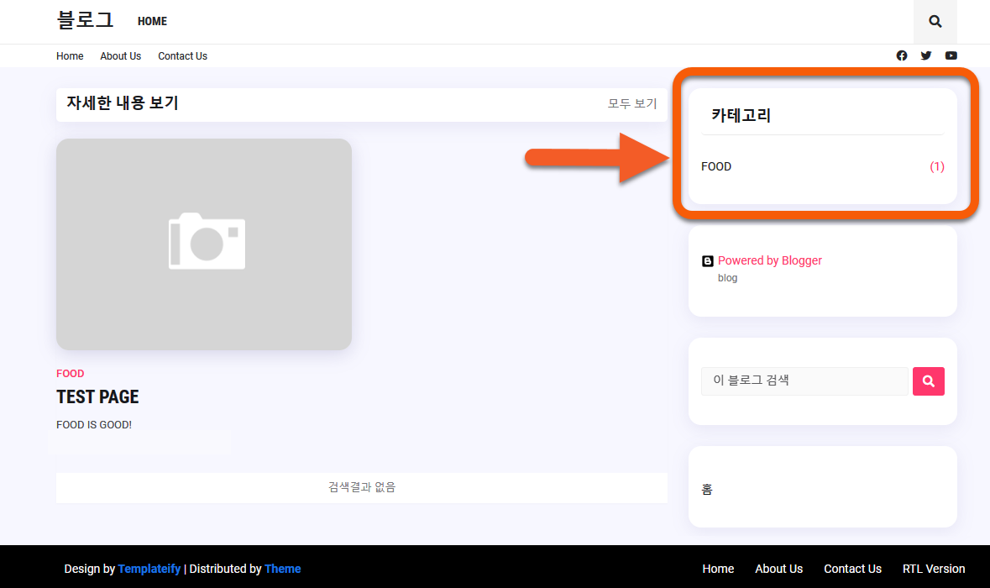The width and height of the screenshot is (990, 588).
Task: Click Contact Us in the footer menu
Action: (x=852, y=569)
